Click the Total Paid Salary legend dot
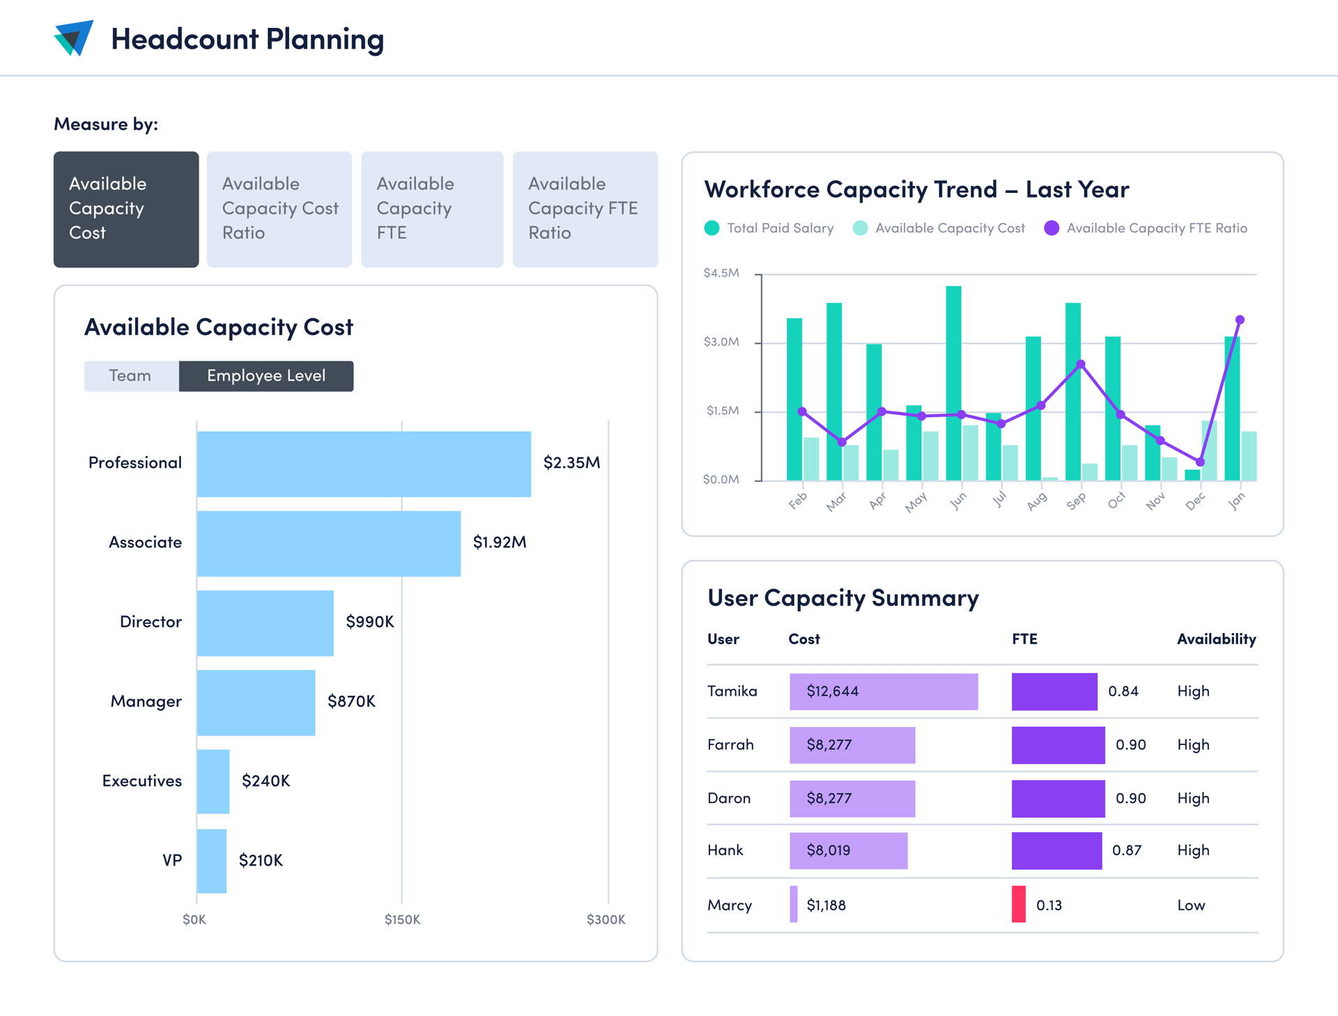The width and height of the screenshot is (1338, 1016). (712, 228)
